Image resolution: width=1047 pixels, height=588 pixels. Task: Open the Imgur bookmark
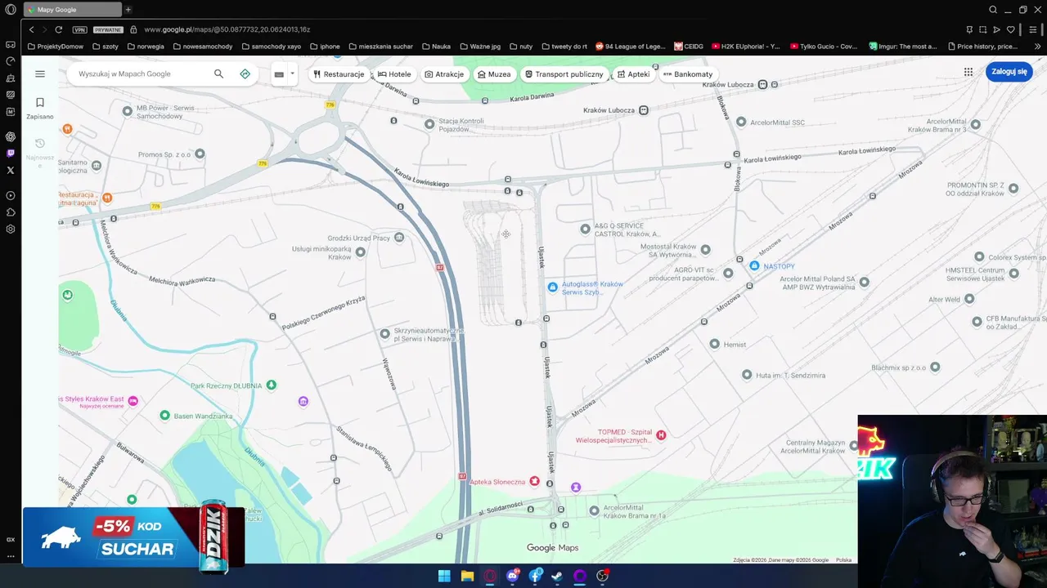pyautogui.click(x=903, y=47)
